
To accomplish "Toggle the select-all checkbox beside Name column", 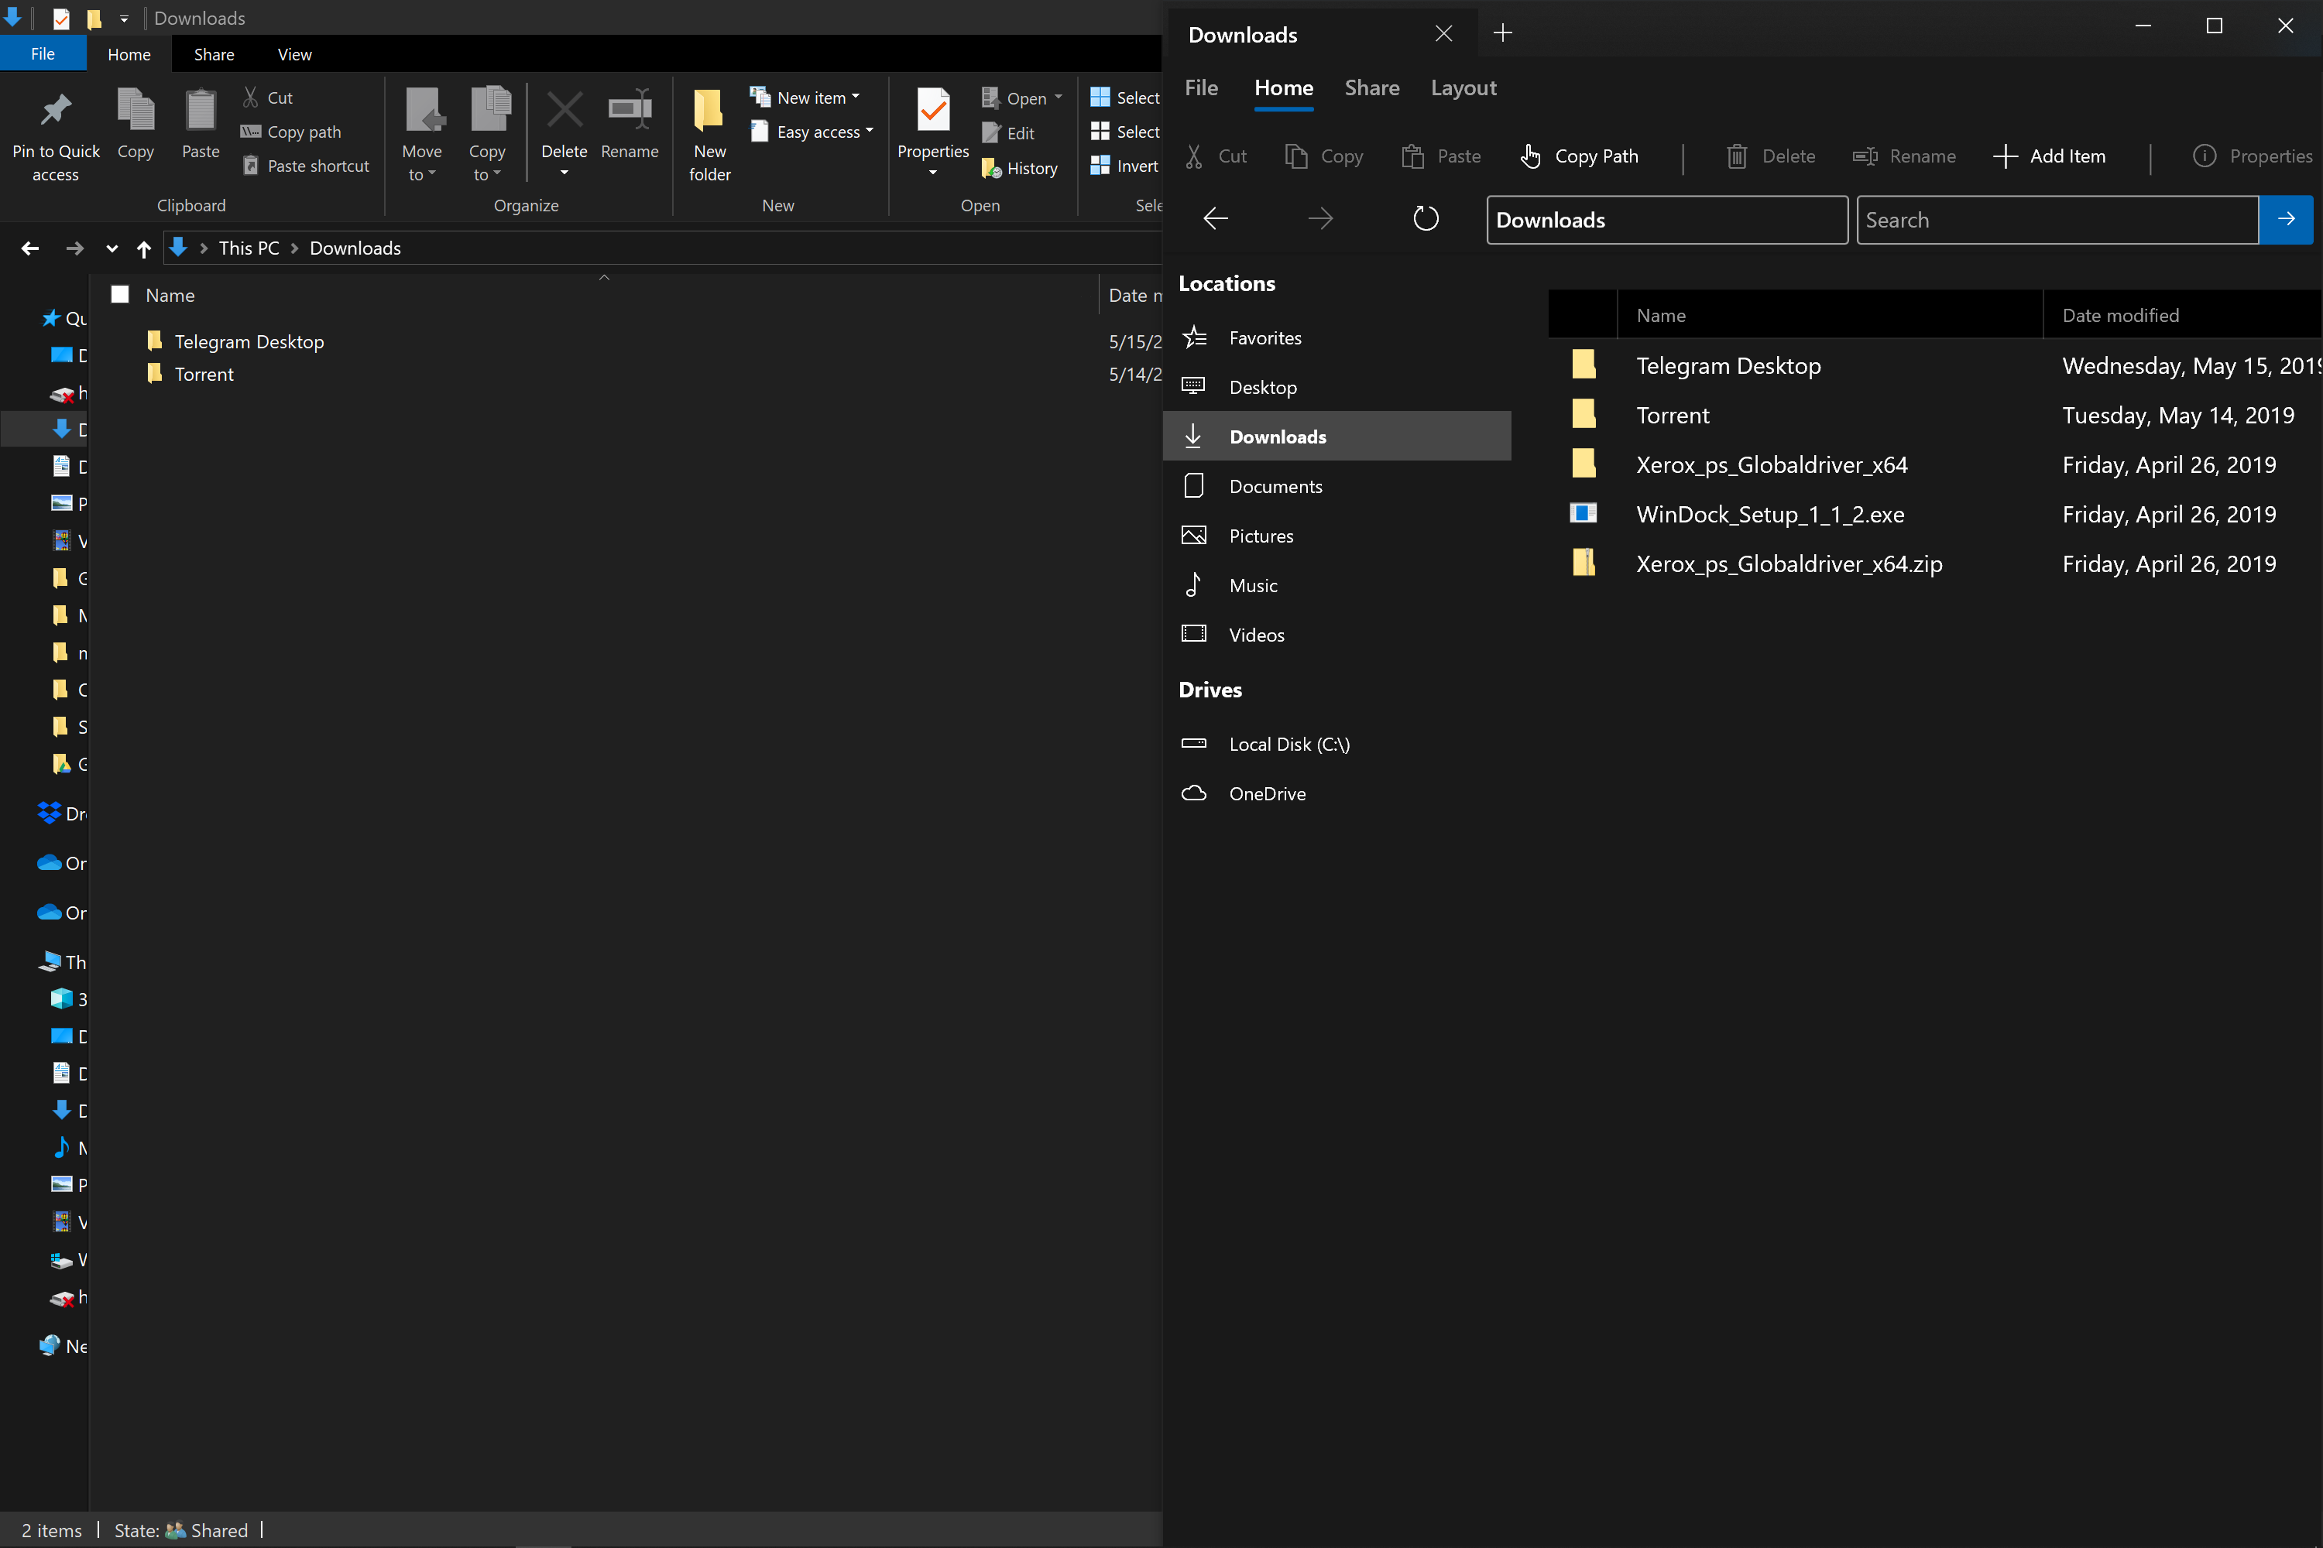I will (x=119, y=293).
